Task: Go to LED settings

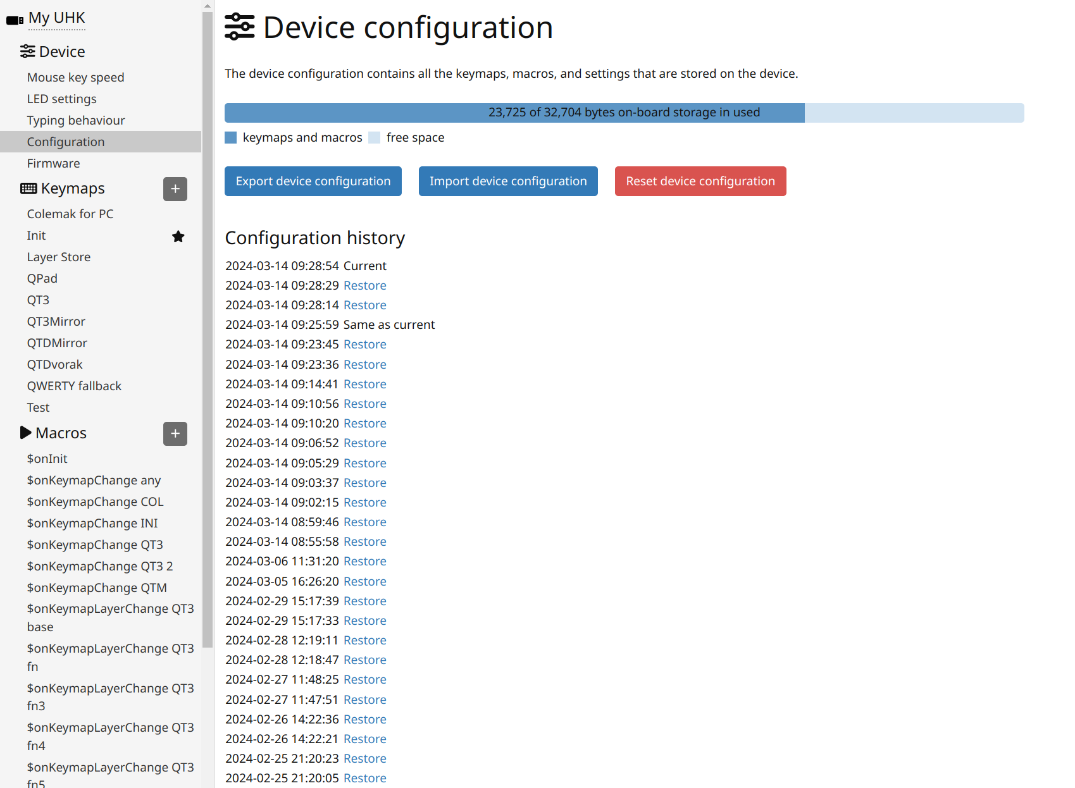Action: point(61,99)
